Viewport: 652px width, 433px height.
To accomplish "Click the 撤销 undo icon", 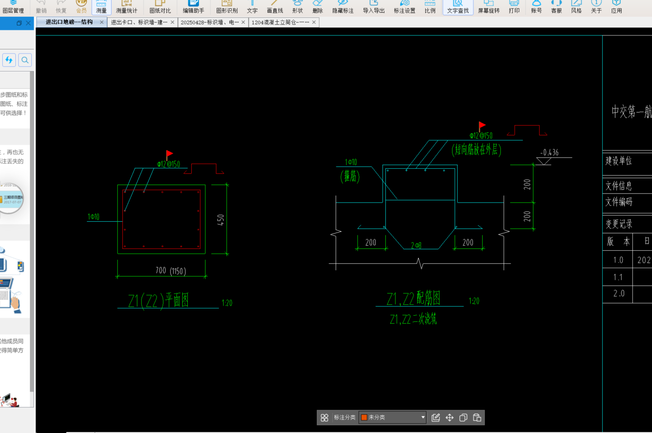I will [41, 7].
